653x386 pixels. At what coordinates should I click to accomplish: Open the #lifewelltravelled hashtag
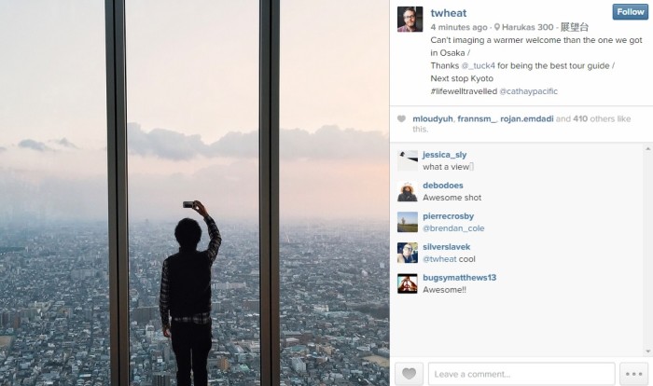pos(464,91)
